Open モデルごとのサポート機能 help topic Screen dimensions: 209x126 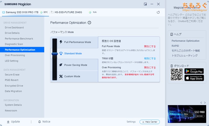tap(186, 51)
